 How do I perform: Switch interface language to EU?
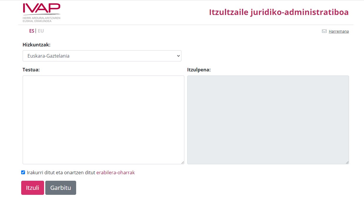41,31
